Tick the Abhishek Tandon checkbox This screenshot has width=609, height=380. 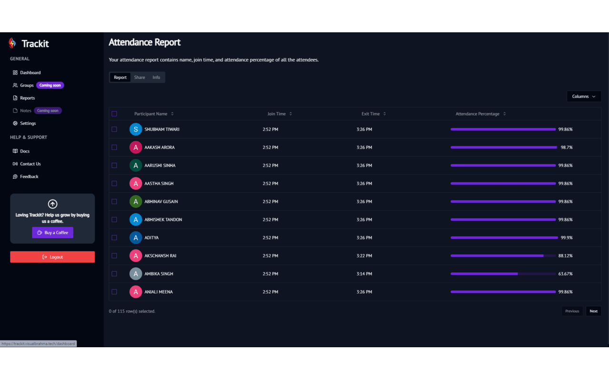(x=114, y=219)
